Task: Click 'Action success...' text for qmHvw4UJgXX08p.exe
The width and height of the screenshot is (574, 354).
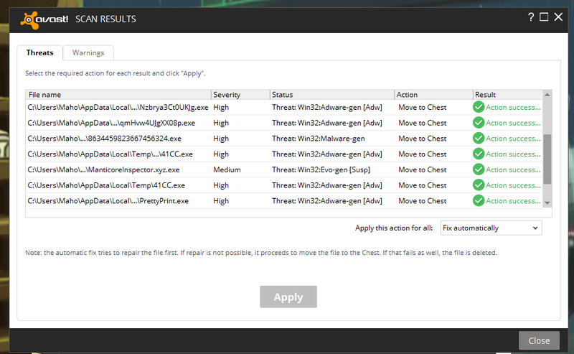Action: pyautogui.click(x=513, y=123)
